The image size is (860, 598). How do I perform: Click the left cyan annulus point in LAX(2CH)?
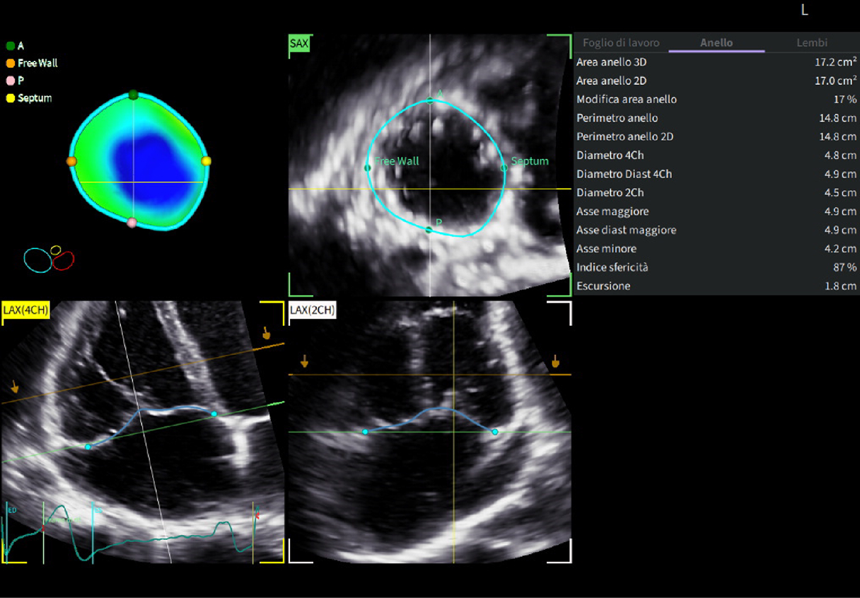click(x=366, y=430)
